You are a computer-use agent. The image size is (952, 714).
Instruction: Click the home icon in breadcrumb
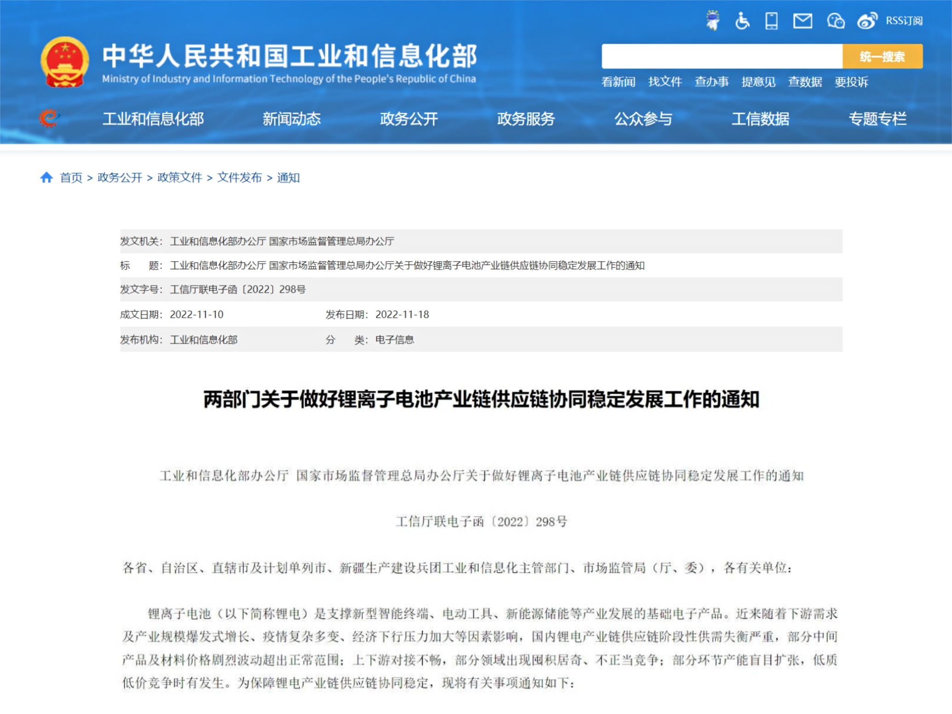click(x=46, y=177)
